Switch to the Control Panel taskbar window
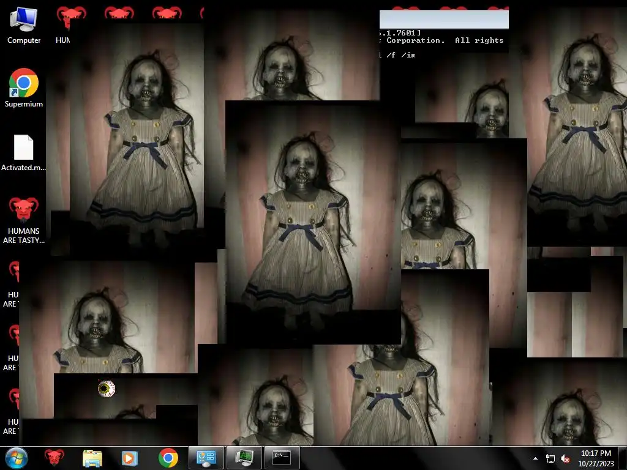627x470 pixels. coord(206,458)
